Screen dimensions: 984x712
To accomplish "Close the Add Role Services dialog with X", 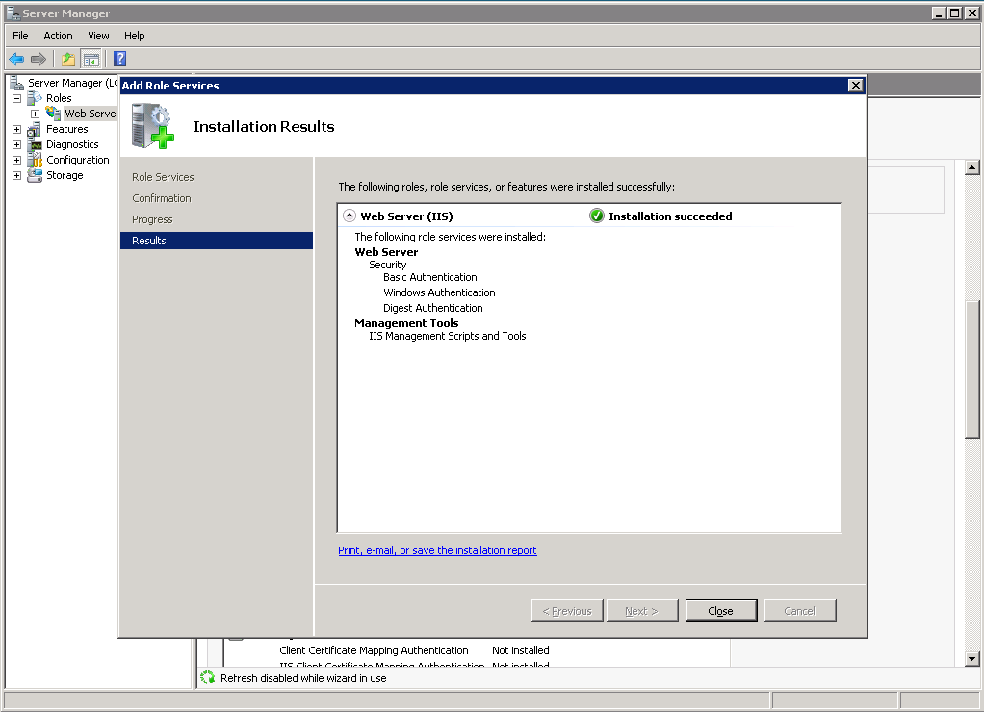I will [855, 86].
